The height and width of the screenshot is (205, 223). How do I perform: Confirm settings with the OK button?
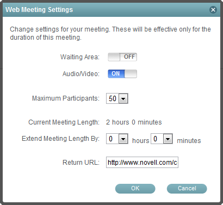coord(135,189)
